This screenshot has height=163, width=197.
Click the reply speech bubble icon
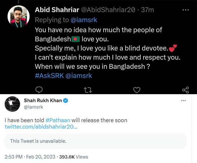[39, 90]
